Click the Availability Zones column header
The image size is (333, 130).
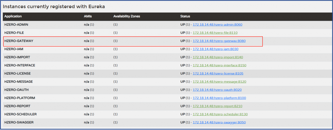[128, 16]
